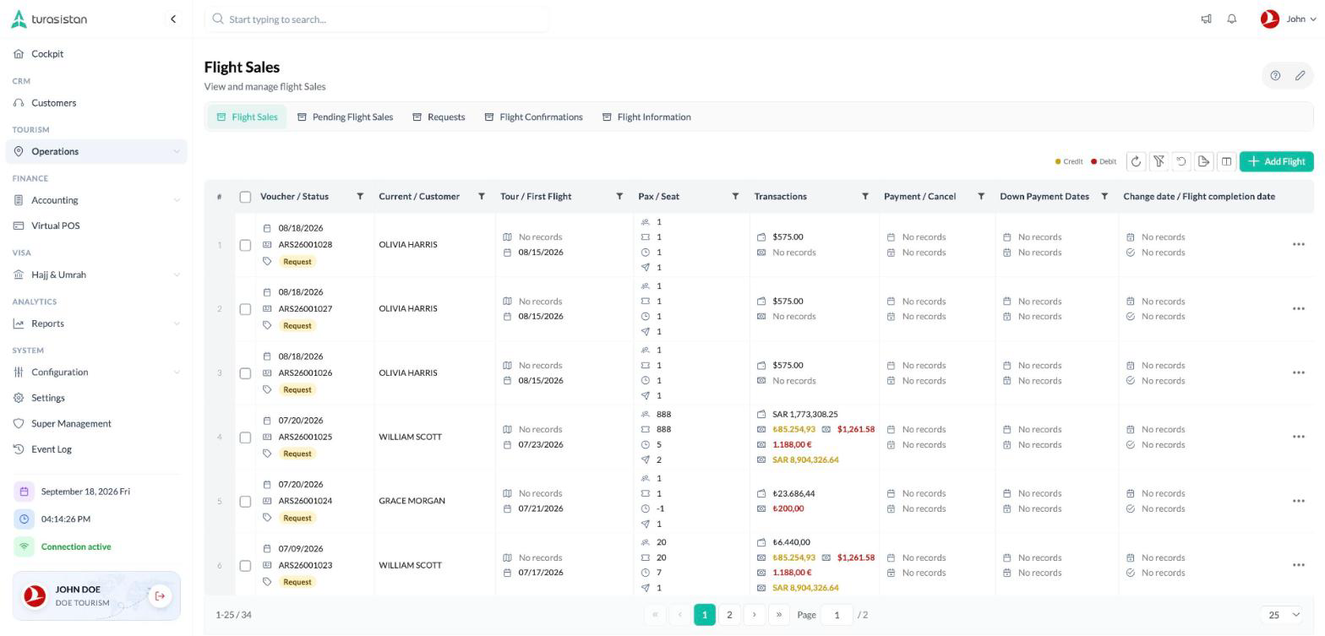Open the notifications bell
Screen dimensions: 1325x636
pos(1231,19)
